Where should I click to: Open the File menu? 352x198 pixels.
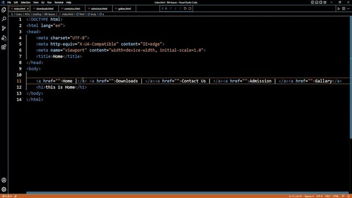coord(9,2)
